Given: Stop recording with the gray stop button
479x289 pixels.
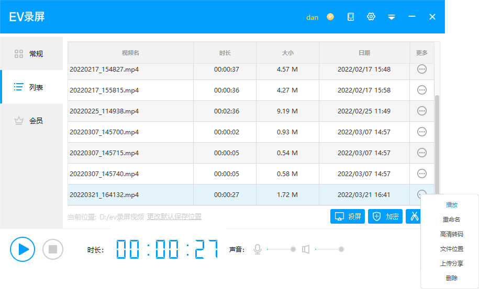Looking at the screenshot, I should click(x=53, y=249).
